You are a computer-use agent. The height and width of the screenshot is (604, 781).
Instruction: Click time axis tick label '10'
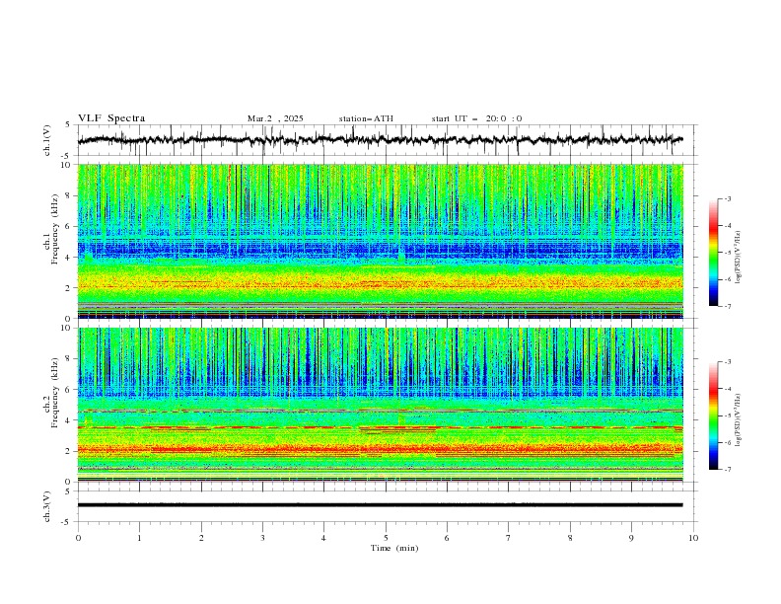coord(693,538)
